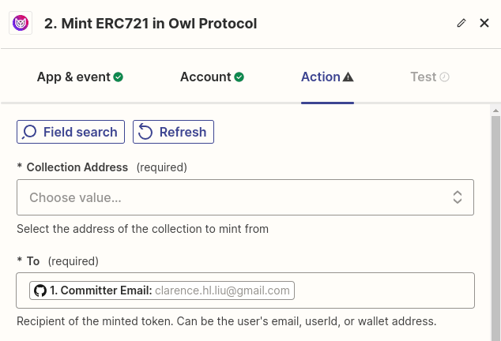Go to the Test tab
Image resolution: width=501 pixels, height=341 pixels.
[423, 77]
